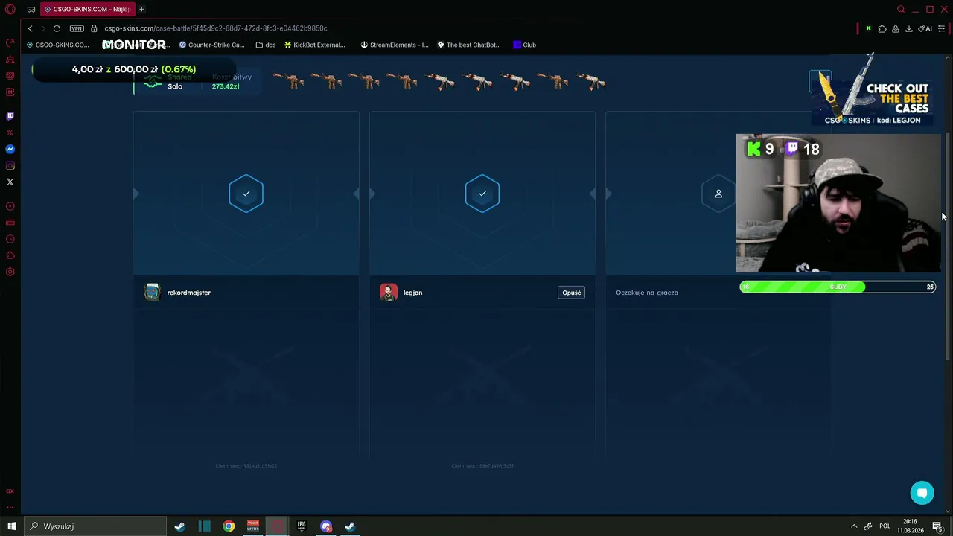The height and width of the screenshot is (536, 953).
Task: Open the Counter-Strike Ca... bookmark
Action: tap(211, 45)
